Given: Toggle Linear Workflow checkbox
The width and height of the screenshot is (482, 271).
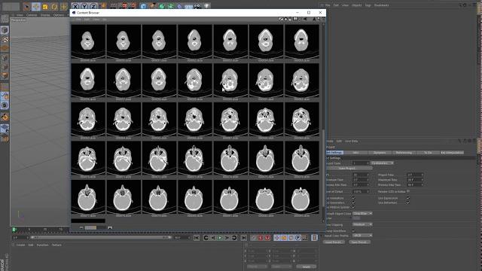Looking at the screenshot, I should tap(353, 231).
